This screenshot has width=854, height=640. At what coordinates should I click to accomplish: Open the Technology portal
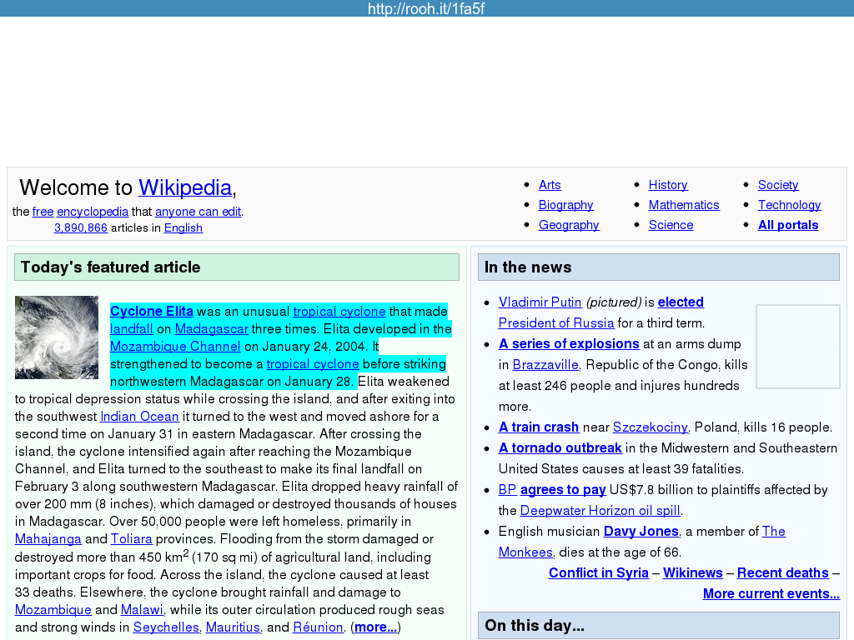pos(789,205)
